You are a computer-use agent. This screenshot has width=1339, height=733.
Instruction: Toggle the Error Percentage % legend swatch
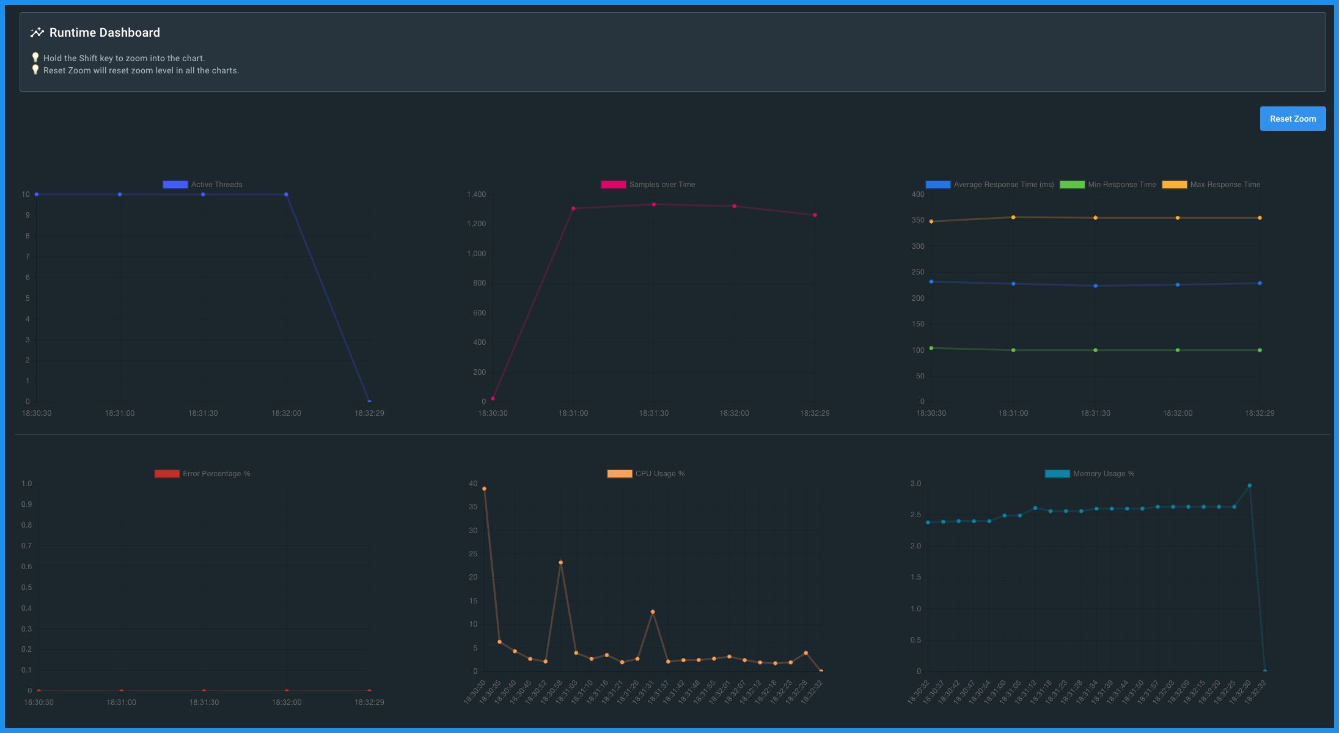point(167,474)
